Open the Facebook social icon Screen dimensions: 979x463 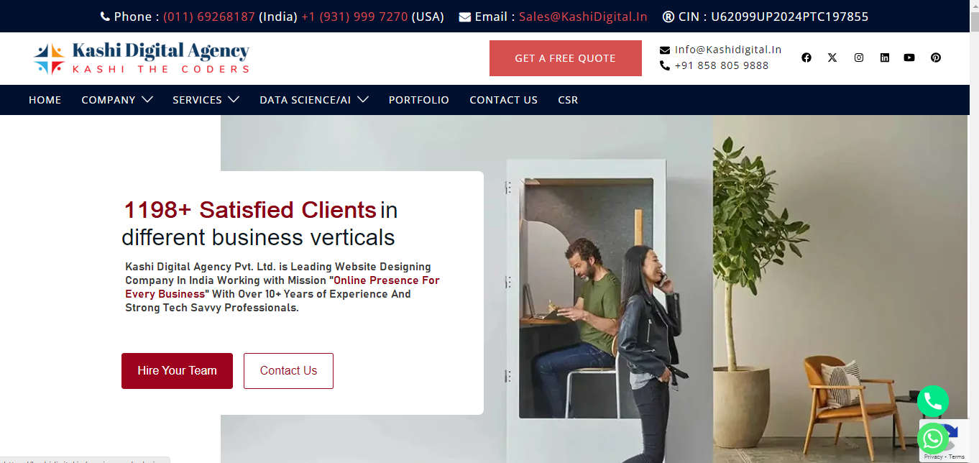click(806, 58)
